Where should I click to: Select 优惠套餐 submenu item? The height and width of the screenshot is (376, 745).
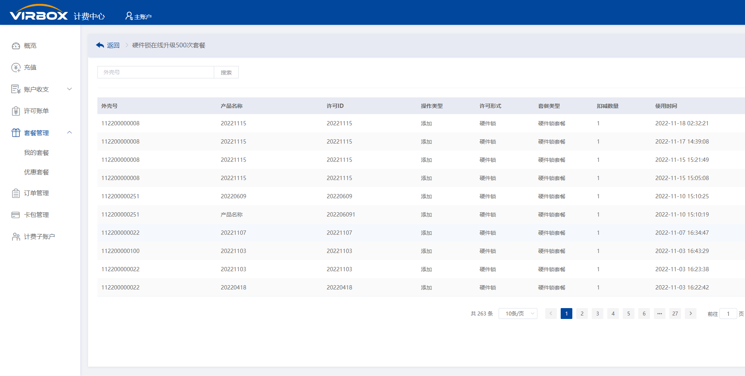point(36,172)
